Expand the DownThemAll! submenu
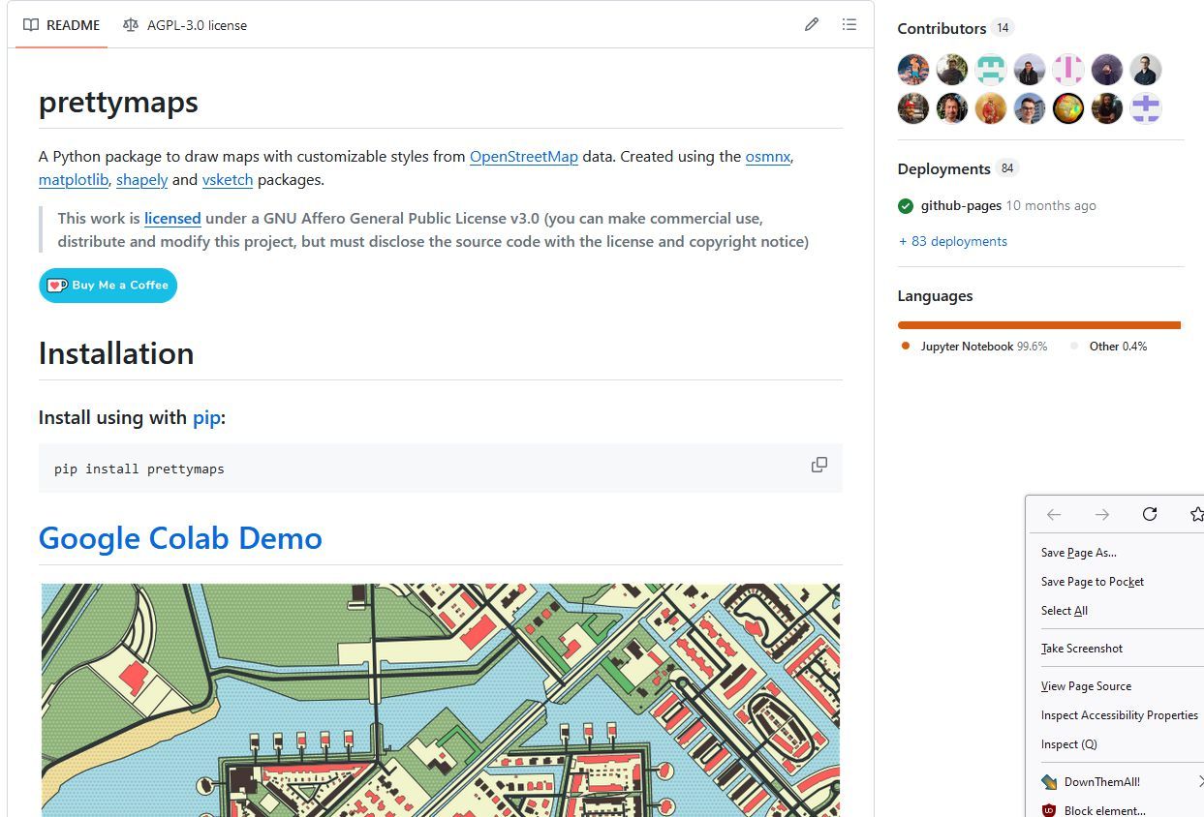The image size is (1204, 817). [x=1200, y=781]
